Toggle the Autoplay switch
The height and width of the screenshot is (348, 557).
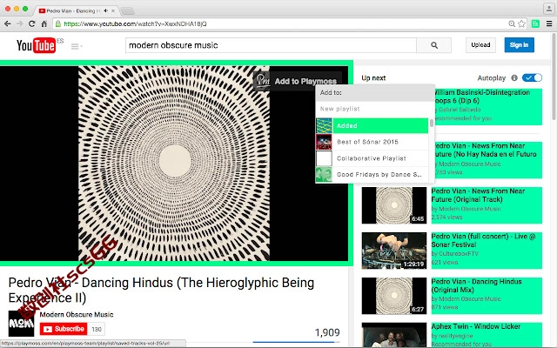coord(532,77)
